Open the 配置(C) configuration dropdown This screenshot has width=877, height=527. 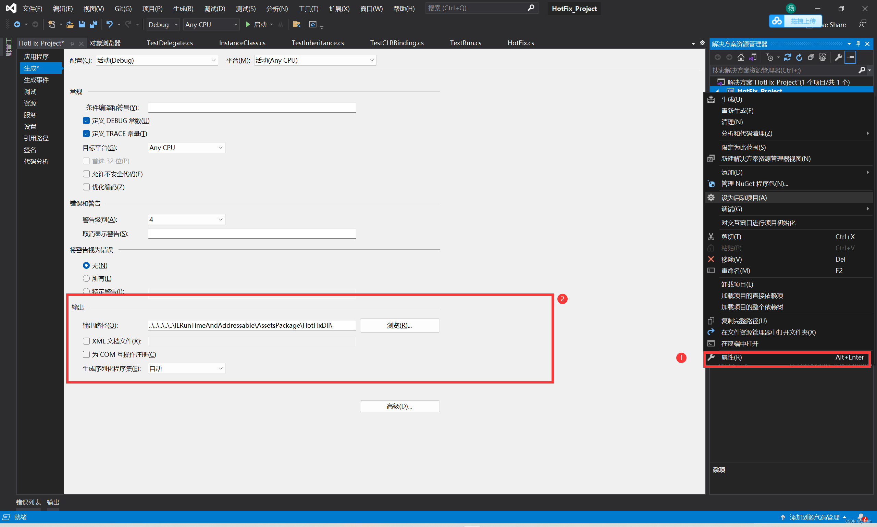pyautogui.click(x=157, y=60)
